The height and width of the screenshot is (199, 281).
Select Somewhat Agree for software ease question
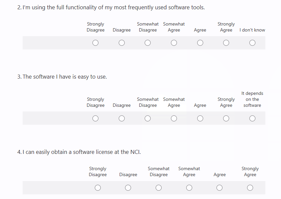click(174, 118)
